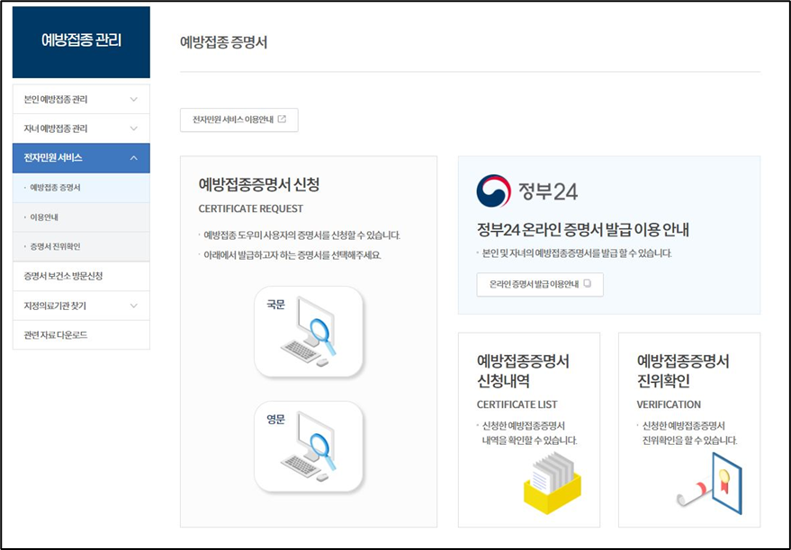
Task: Click VERIFICATION text
Action: coord(669,404)
